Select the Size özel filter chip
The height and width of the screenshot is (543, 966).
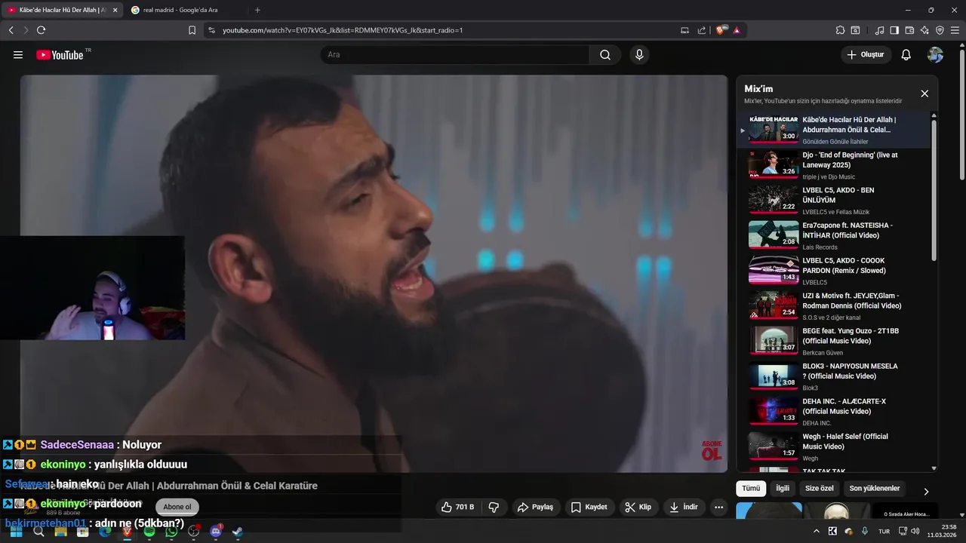(x=819, y=488)
